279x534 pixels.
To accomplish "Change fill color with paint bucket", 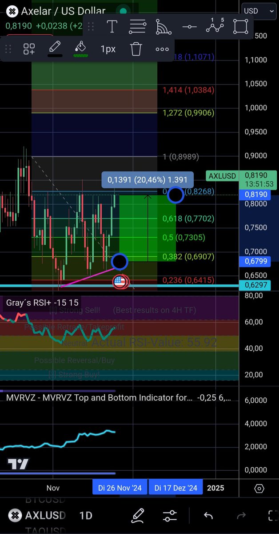I will pyautogui.click(x=80, y=48).
